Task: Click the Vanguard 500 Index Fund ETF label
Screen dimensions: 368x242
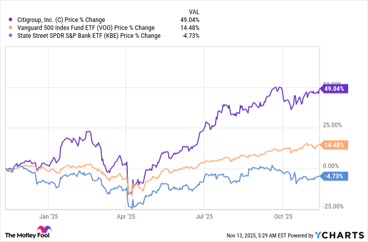Action: click(85, 28)
